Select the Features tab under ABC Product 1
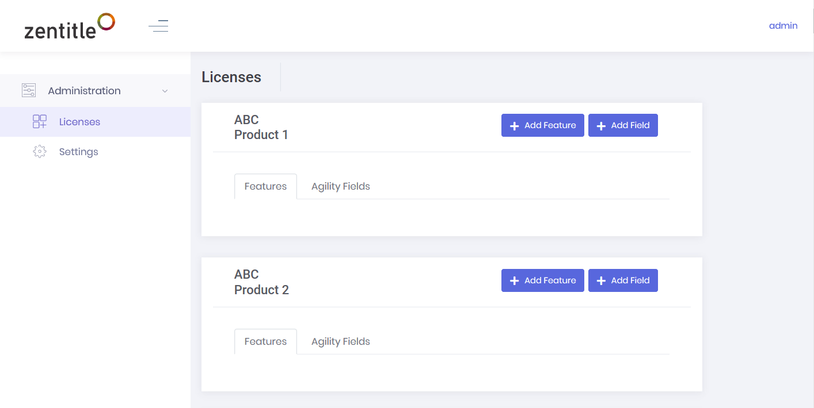 click(265, 186)
